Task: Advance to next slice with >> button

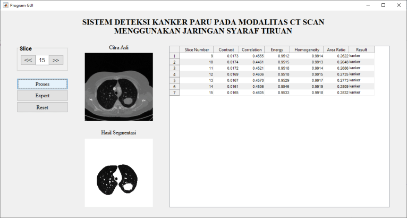Action: point(56,60)
